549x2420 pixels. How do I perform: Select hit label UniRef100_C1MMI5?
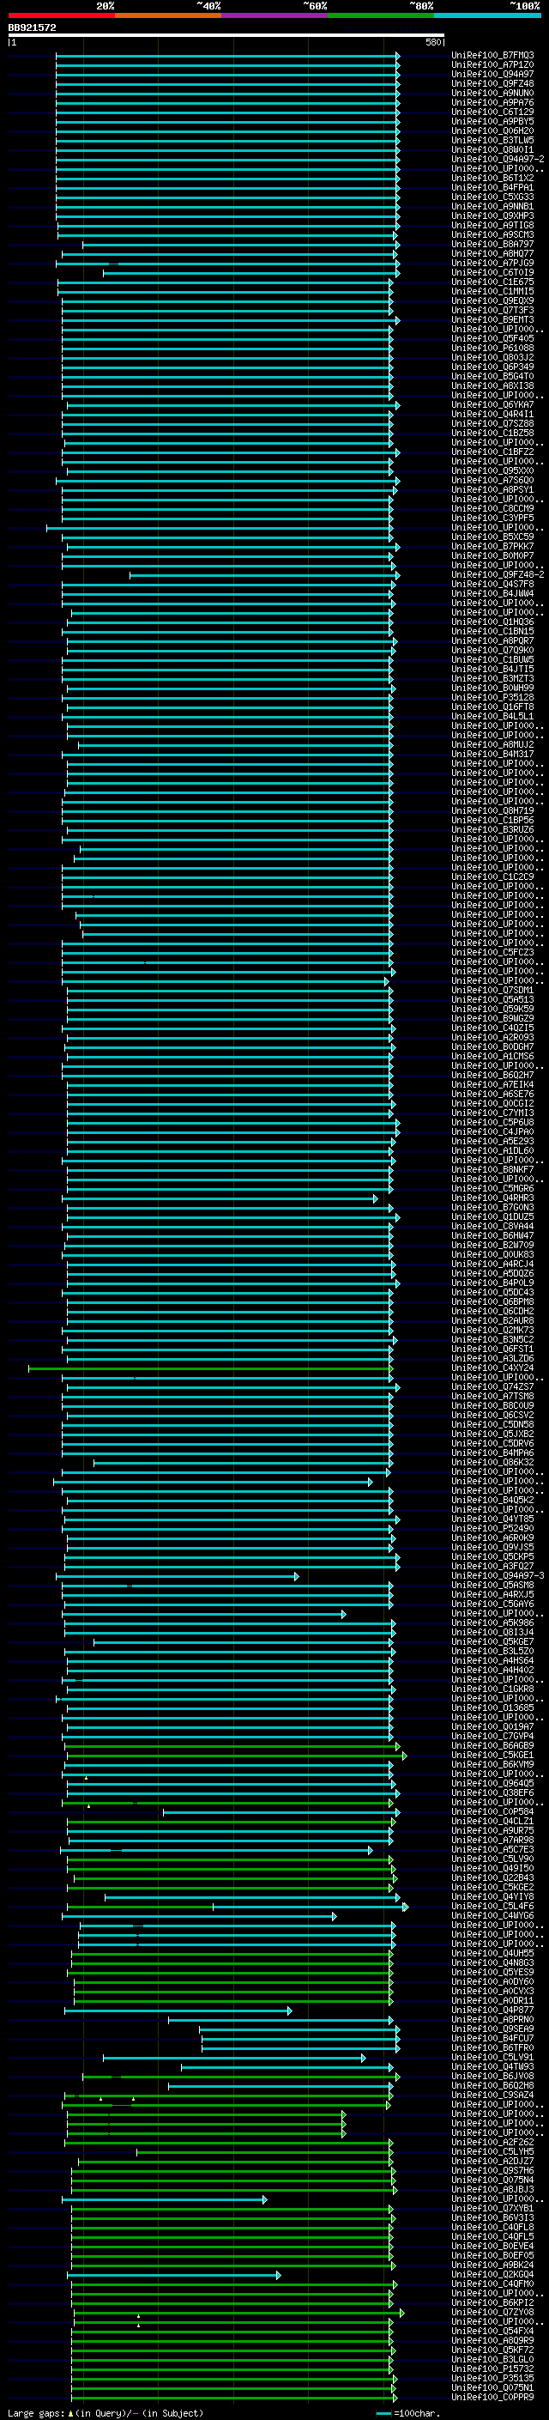pyautogui.click(x=492, y=291)
